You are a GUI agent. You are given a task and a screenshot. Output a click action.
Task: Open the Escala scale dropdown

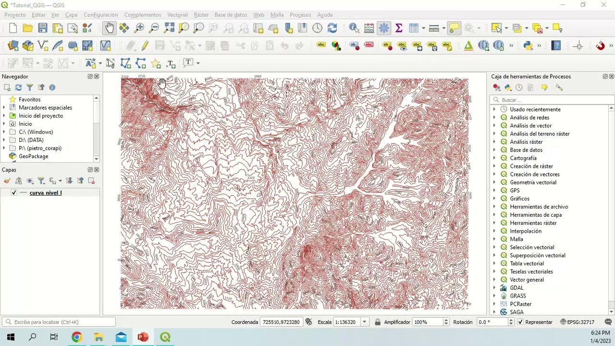coord(365,322)
